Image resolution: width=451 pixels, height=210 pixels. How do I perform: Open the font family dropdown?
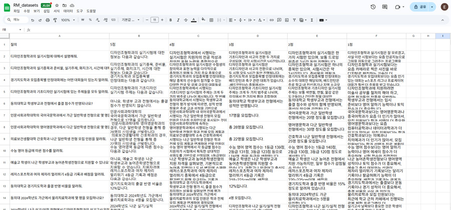point(130,20)
